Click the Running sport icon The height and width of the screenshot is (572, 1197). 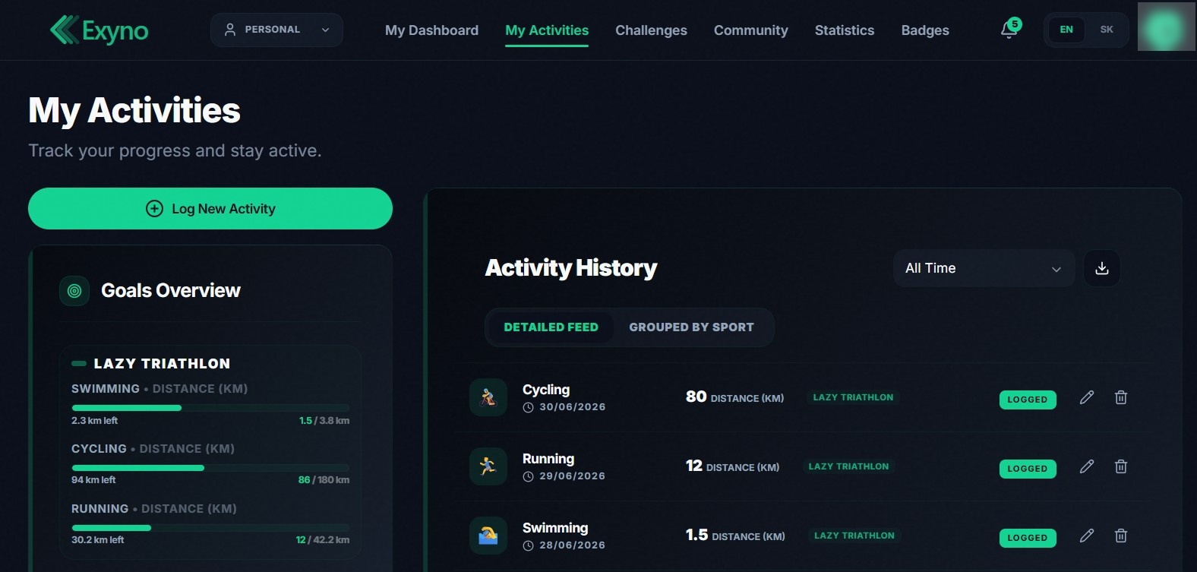click(x=488, y=466)
